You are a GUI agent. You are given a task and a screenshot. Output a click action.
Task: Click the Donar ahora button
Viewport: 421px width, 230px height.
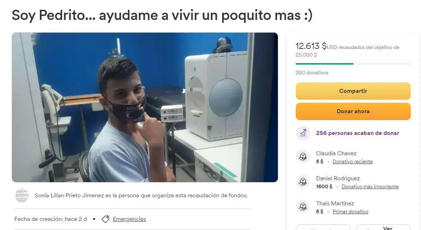click(x=353, y=111)
